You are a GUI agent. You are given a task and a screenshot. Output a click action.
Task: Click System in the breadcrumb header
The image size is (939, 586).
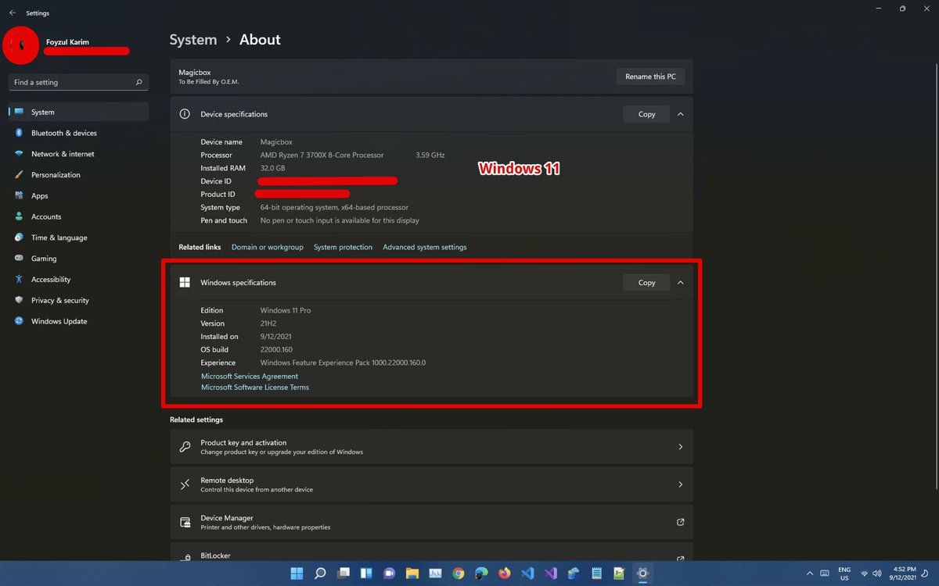(x=193, y=40)
